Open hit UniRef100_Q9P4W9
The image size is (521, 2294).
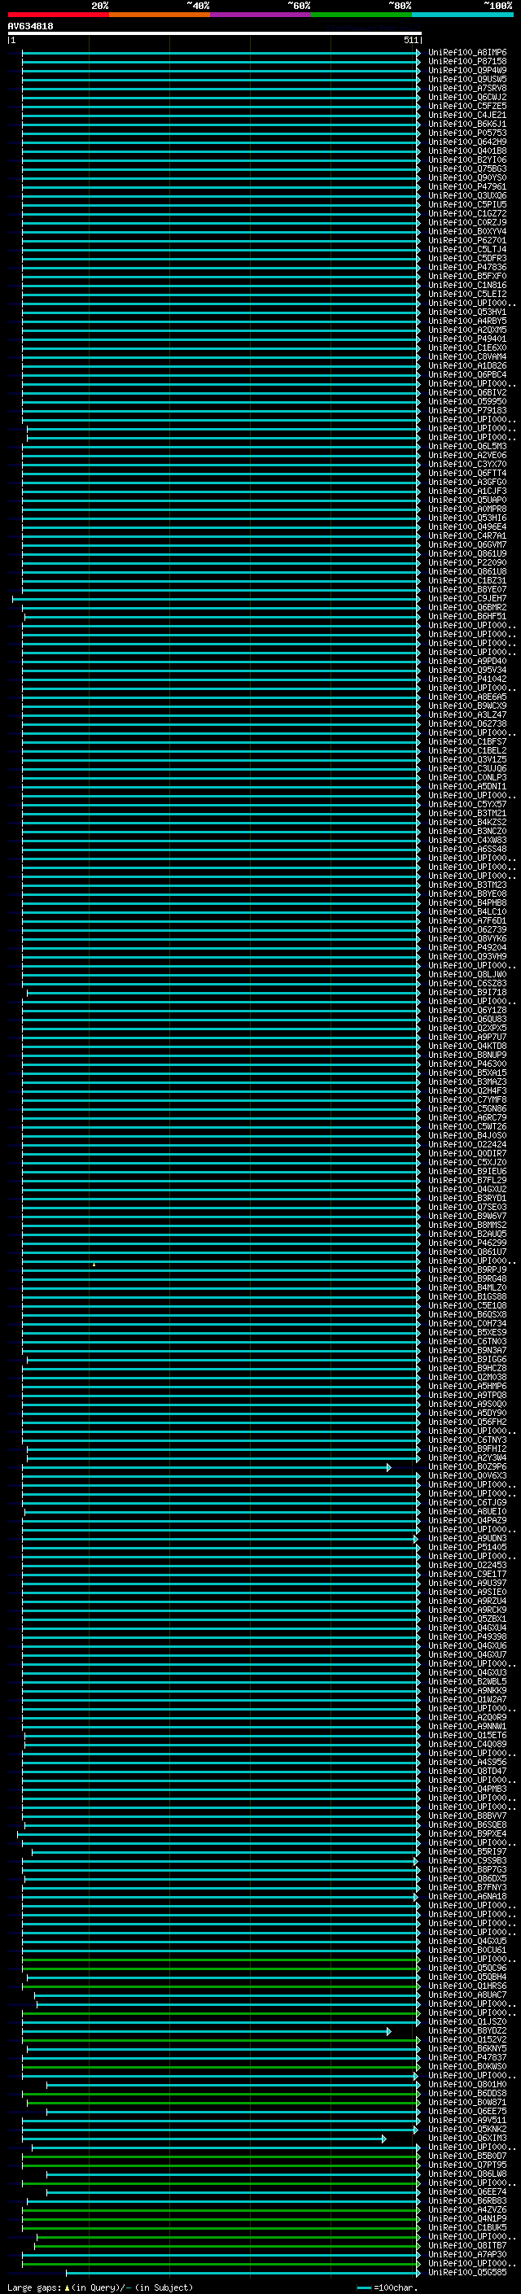467,70
